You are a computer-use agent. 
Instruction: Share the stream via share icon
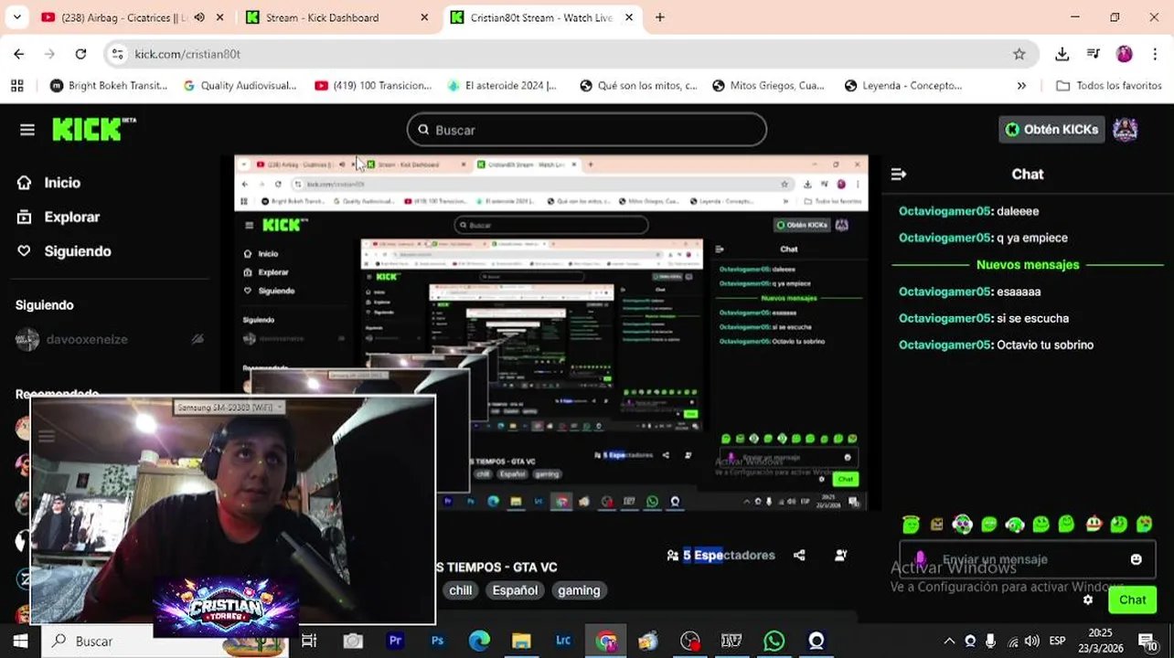click(799, 555)
